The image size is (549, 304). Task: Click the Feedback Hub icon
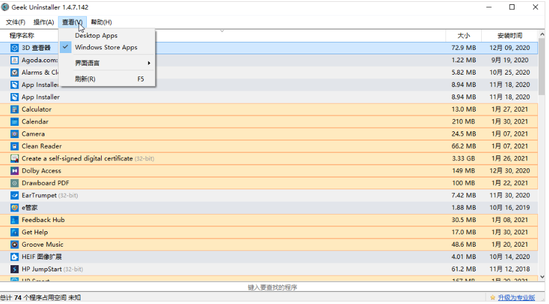click(x=15, y=220)
